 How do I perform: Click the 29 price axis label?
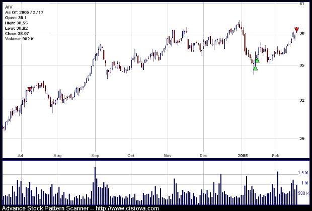302,138
